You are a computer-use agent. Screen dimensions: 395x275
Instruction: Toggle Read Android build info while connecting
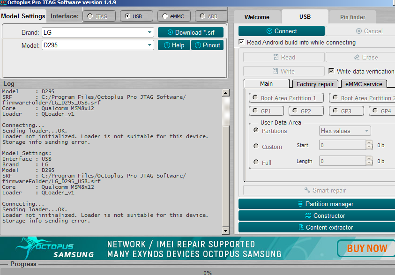pos(241,42)
